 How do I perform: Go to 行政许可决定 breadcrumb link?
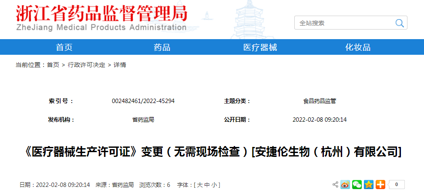click(x=86, y=65)
